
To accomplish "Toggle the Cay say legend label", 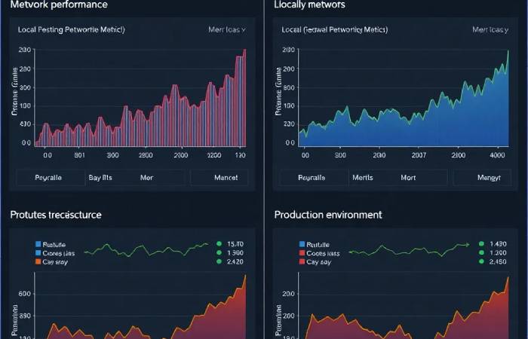I will [319, 262].
